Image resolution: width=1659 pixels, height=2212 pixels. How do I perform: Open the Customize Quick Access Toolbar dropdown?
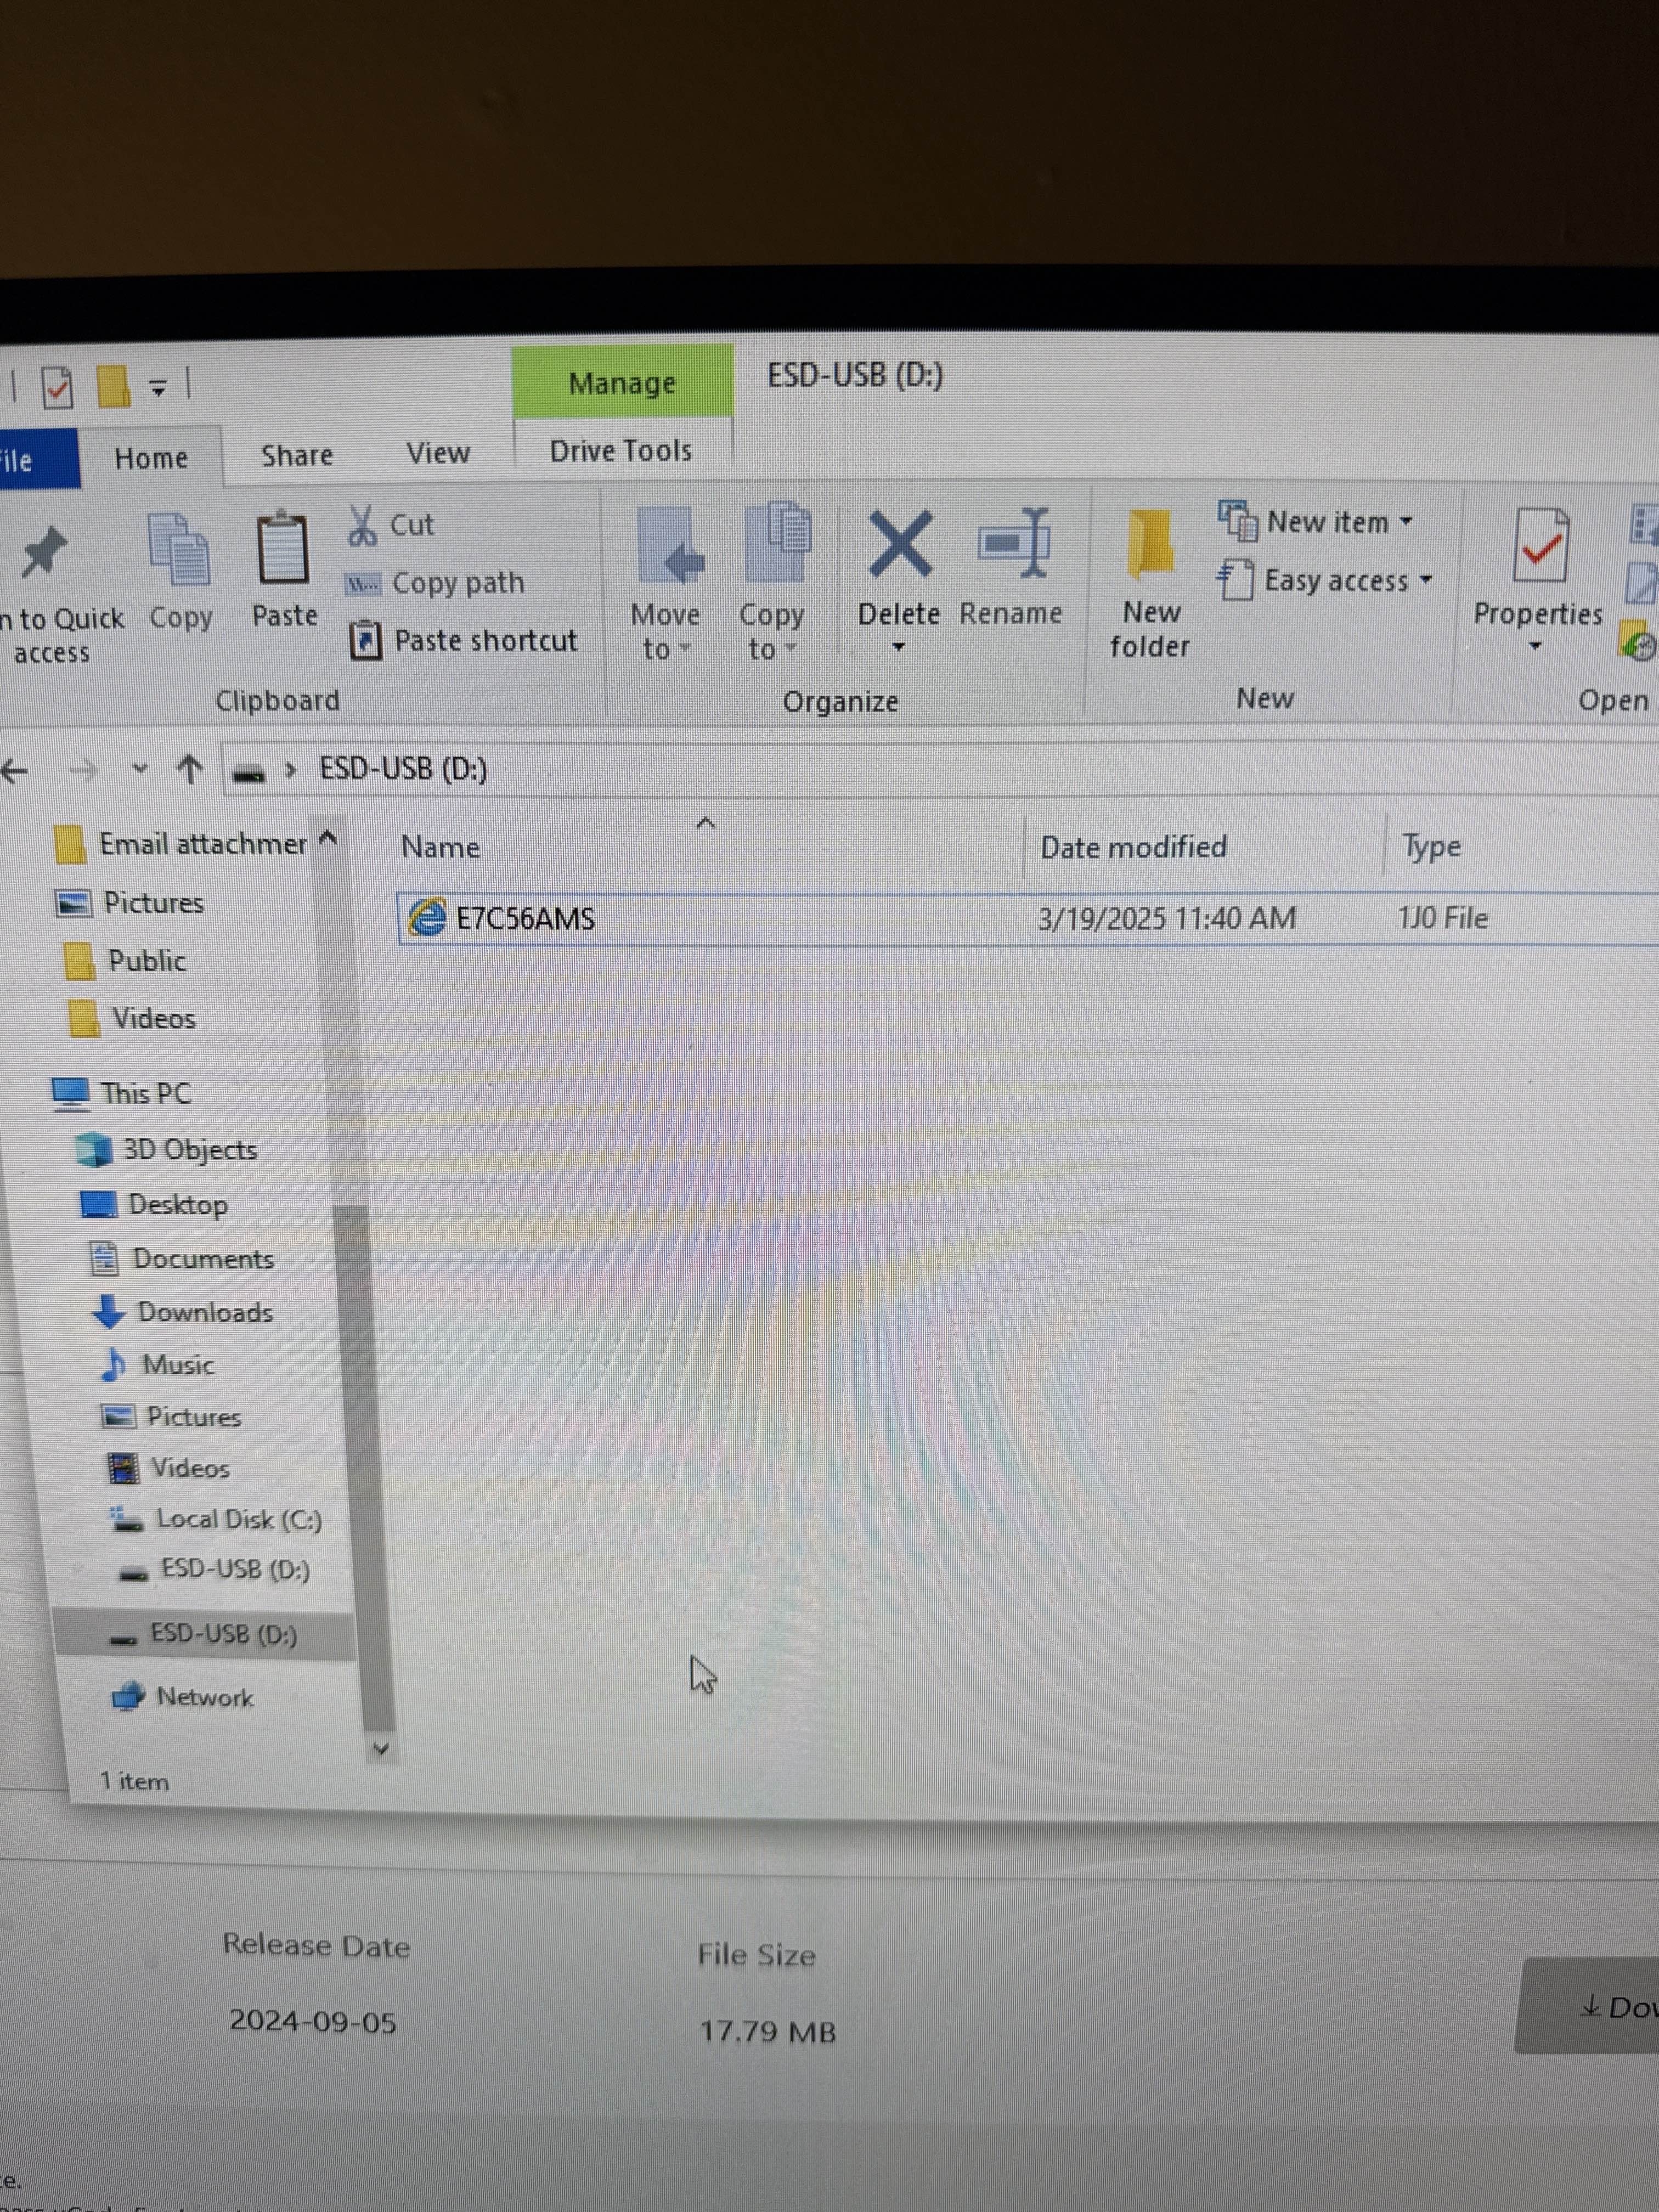[157, 387]
